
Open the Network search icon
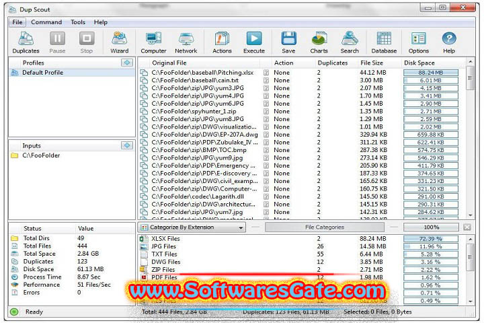[186, 42]
